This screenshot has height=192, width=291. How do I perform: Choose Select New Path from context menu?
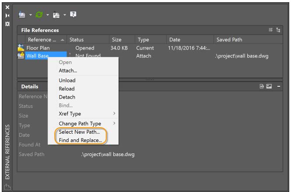pos(79,132)
